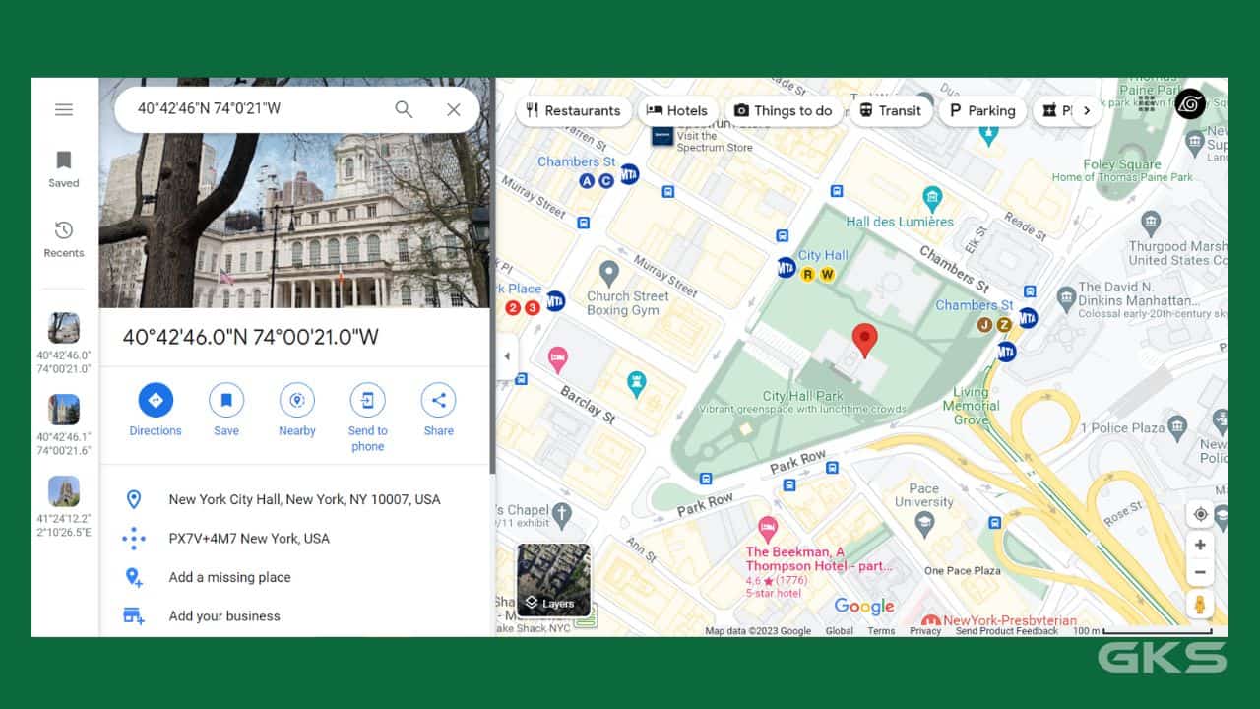Toggle satellite view via Layers thumbnail
The height and width of the screenshot is (709, 1260).
(554, 580)
